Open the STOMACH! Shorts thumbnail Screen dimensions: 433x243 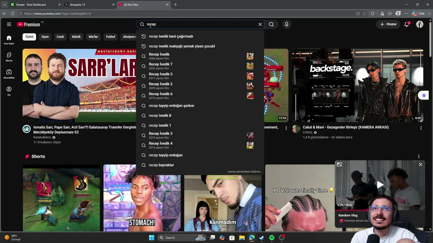[x=142, y=198]
